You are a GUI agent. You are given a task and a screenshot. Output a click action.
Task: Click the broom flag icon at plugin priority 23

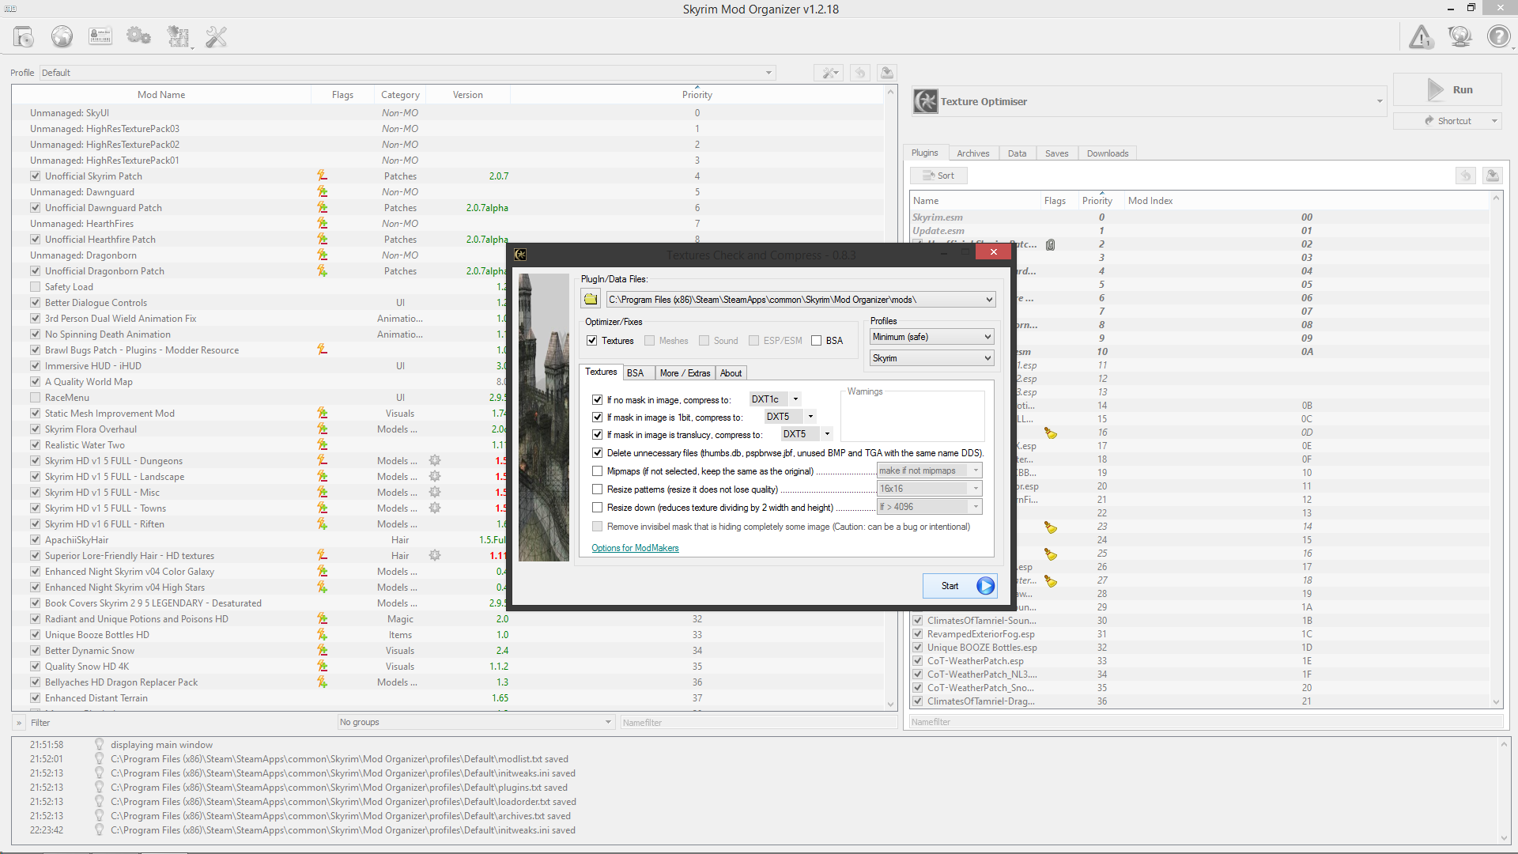tap(1051, 527)
